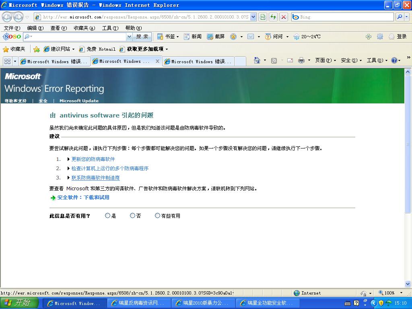This screenshot has width=412, height=309.
Task: Open 新闻 news in Soso toolbar
Action: pyautogui.click(x=193, y=37)
